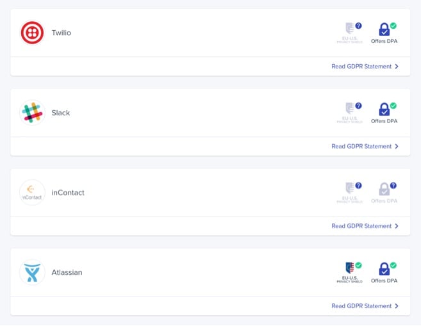Click Slack's Offers DPA lock icon
Image resolution: width=421 pixels, height=326 pixels.
[384, 110]
